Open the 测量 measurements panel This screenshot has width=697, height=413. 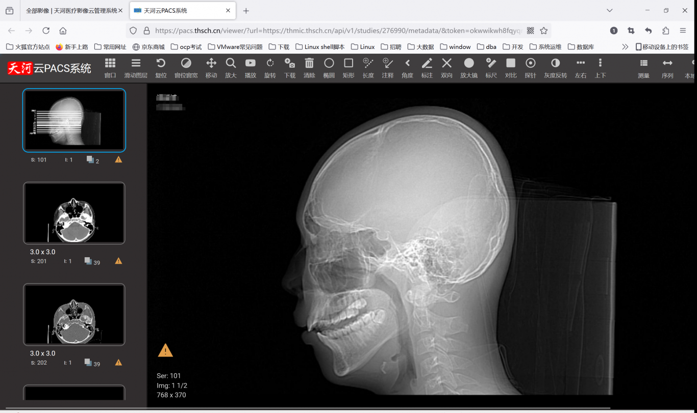coord(644,68)
